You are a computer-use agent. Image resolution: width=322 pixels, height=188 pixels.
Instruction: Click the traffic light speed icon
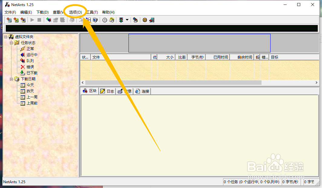pyautogui.click(x=121, y=20)
